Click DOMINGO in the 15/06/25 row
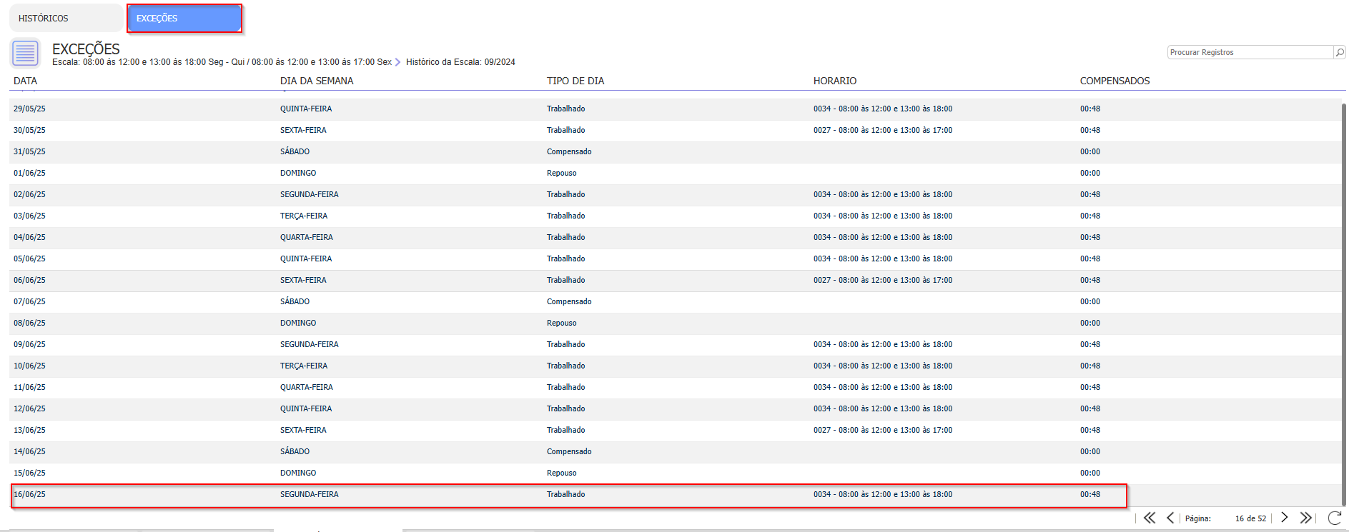Viewport: 1349px width, 532px height. pos(298,473)
